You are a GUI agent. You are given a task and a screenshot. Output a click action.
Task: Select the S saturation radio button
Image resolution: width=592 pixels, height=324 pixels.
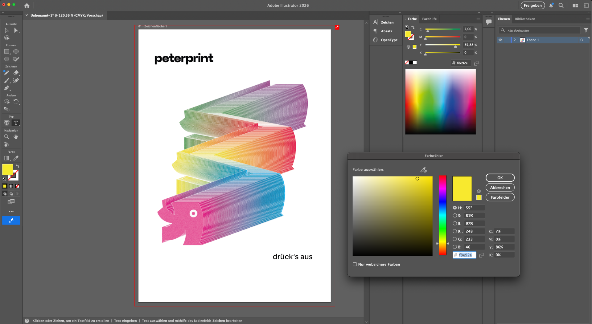[x=455, y=216]
